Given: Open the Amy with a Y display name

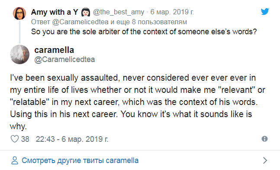Looking at the screenshot, I should point(55,12).
